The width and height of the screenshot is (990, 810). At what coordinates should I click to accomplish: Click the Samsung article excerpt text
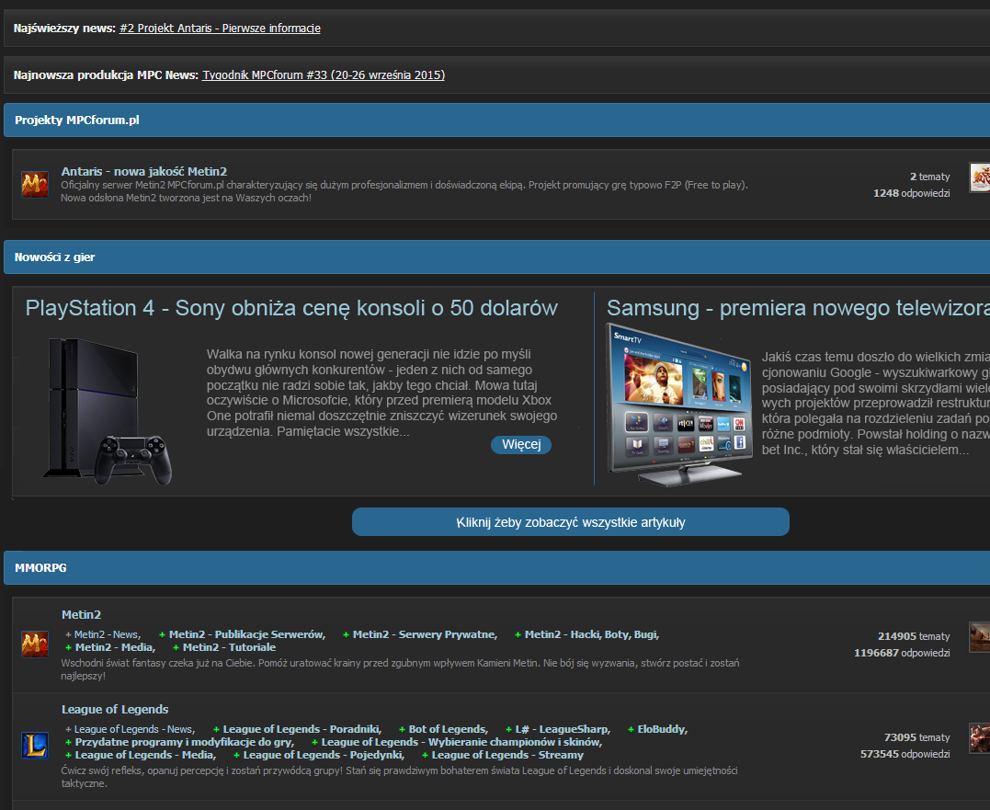pyautogui.click(x=876, y=404)
